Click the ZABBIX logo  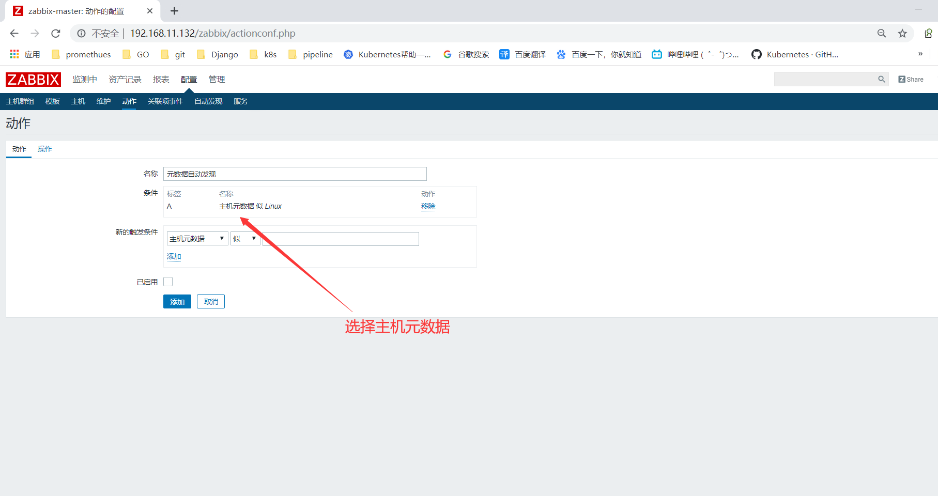point(33,79)
